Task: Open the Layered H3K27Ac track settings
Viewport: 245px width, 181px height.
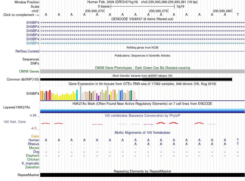Action: pyautogui.click(x=17, y=107)
